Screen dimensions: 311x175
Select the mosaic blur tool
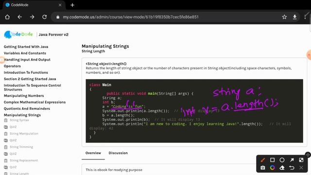point(301,160)
